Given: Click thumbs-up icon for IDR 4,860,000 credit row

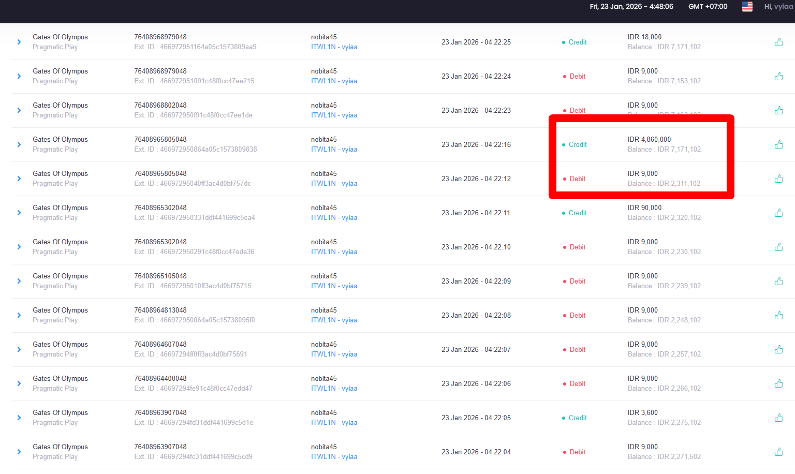Looking at the screenshot, I should pos(779,144).
